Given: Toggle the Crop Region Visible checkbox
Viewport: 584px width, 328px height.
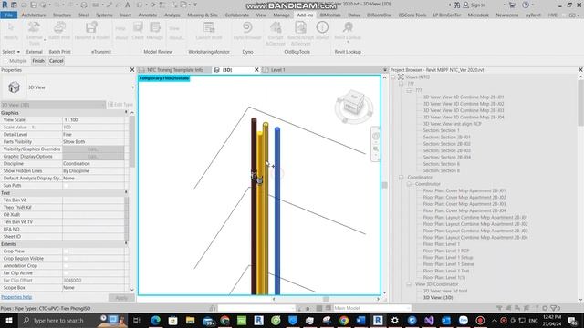Looking at the screenshot, I should (66, 259).
